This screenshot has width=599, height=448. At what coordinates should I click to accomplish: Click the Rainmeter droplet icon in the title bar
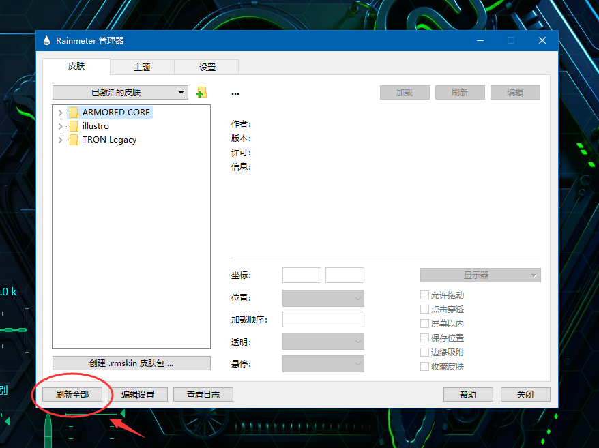pos(46,40)
